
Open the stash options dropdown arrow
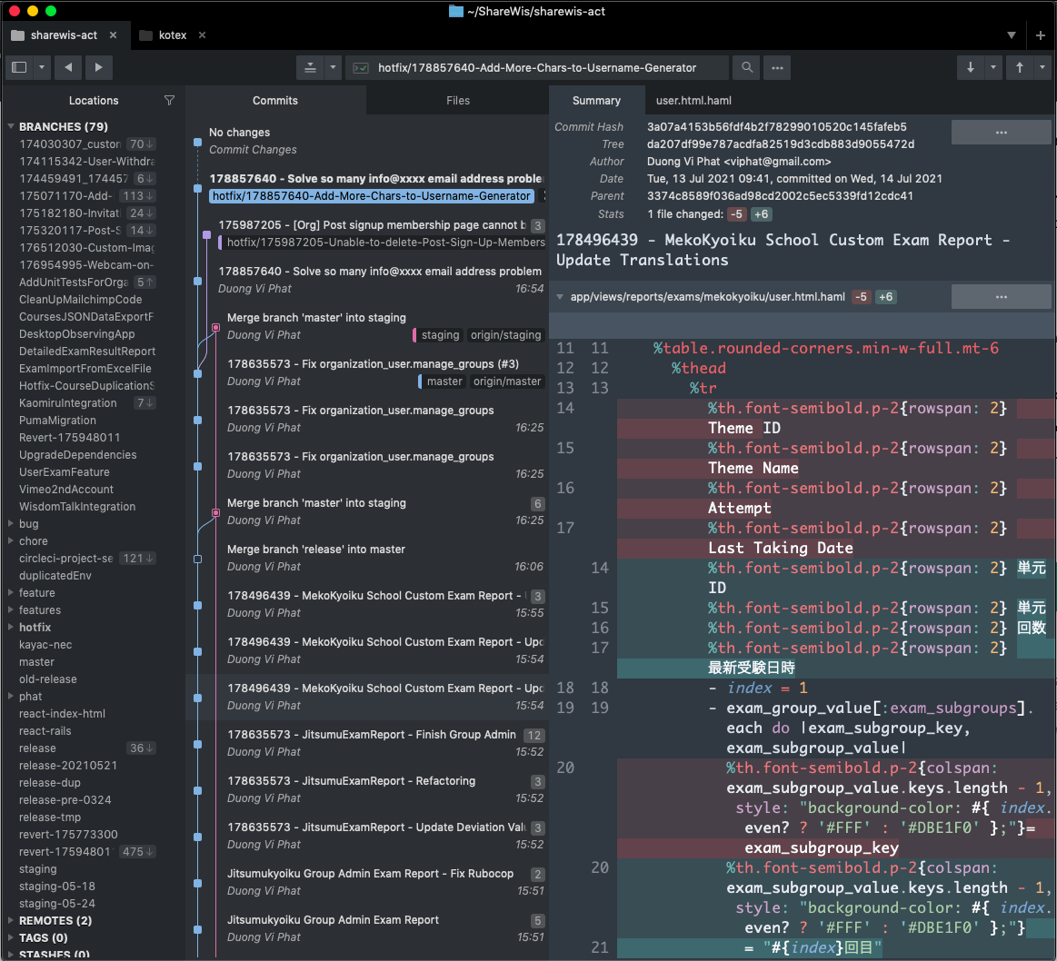[x=333, y=67]
